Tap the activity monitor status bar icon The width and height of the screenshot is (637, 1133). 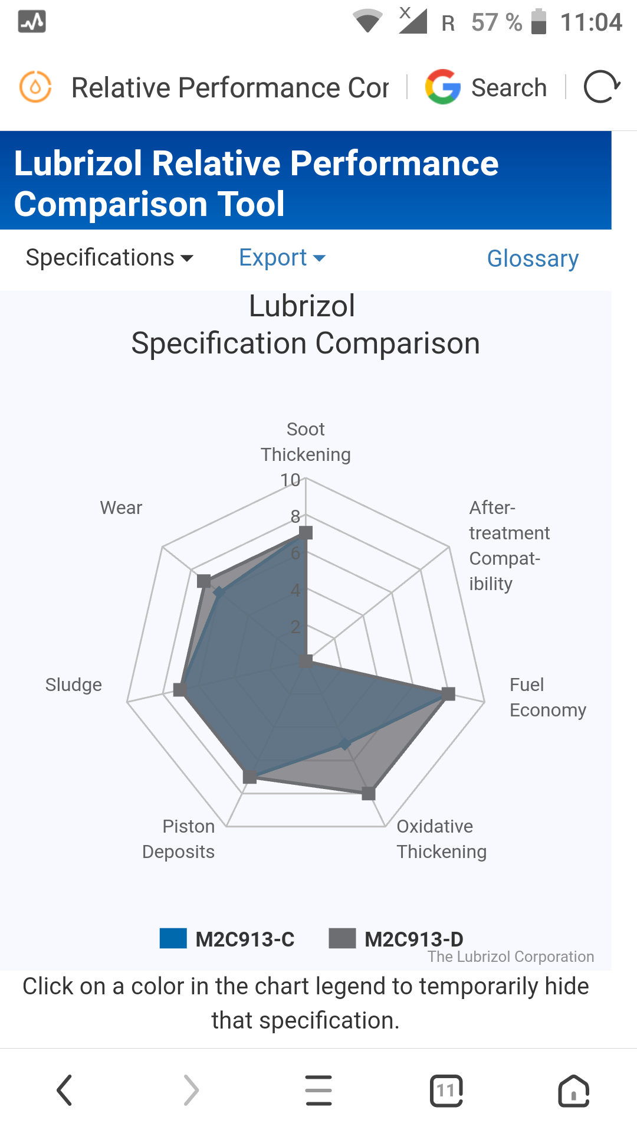[x=32, y=22]
